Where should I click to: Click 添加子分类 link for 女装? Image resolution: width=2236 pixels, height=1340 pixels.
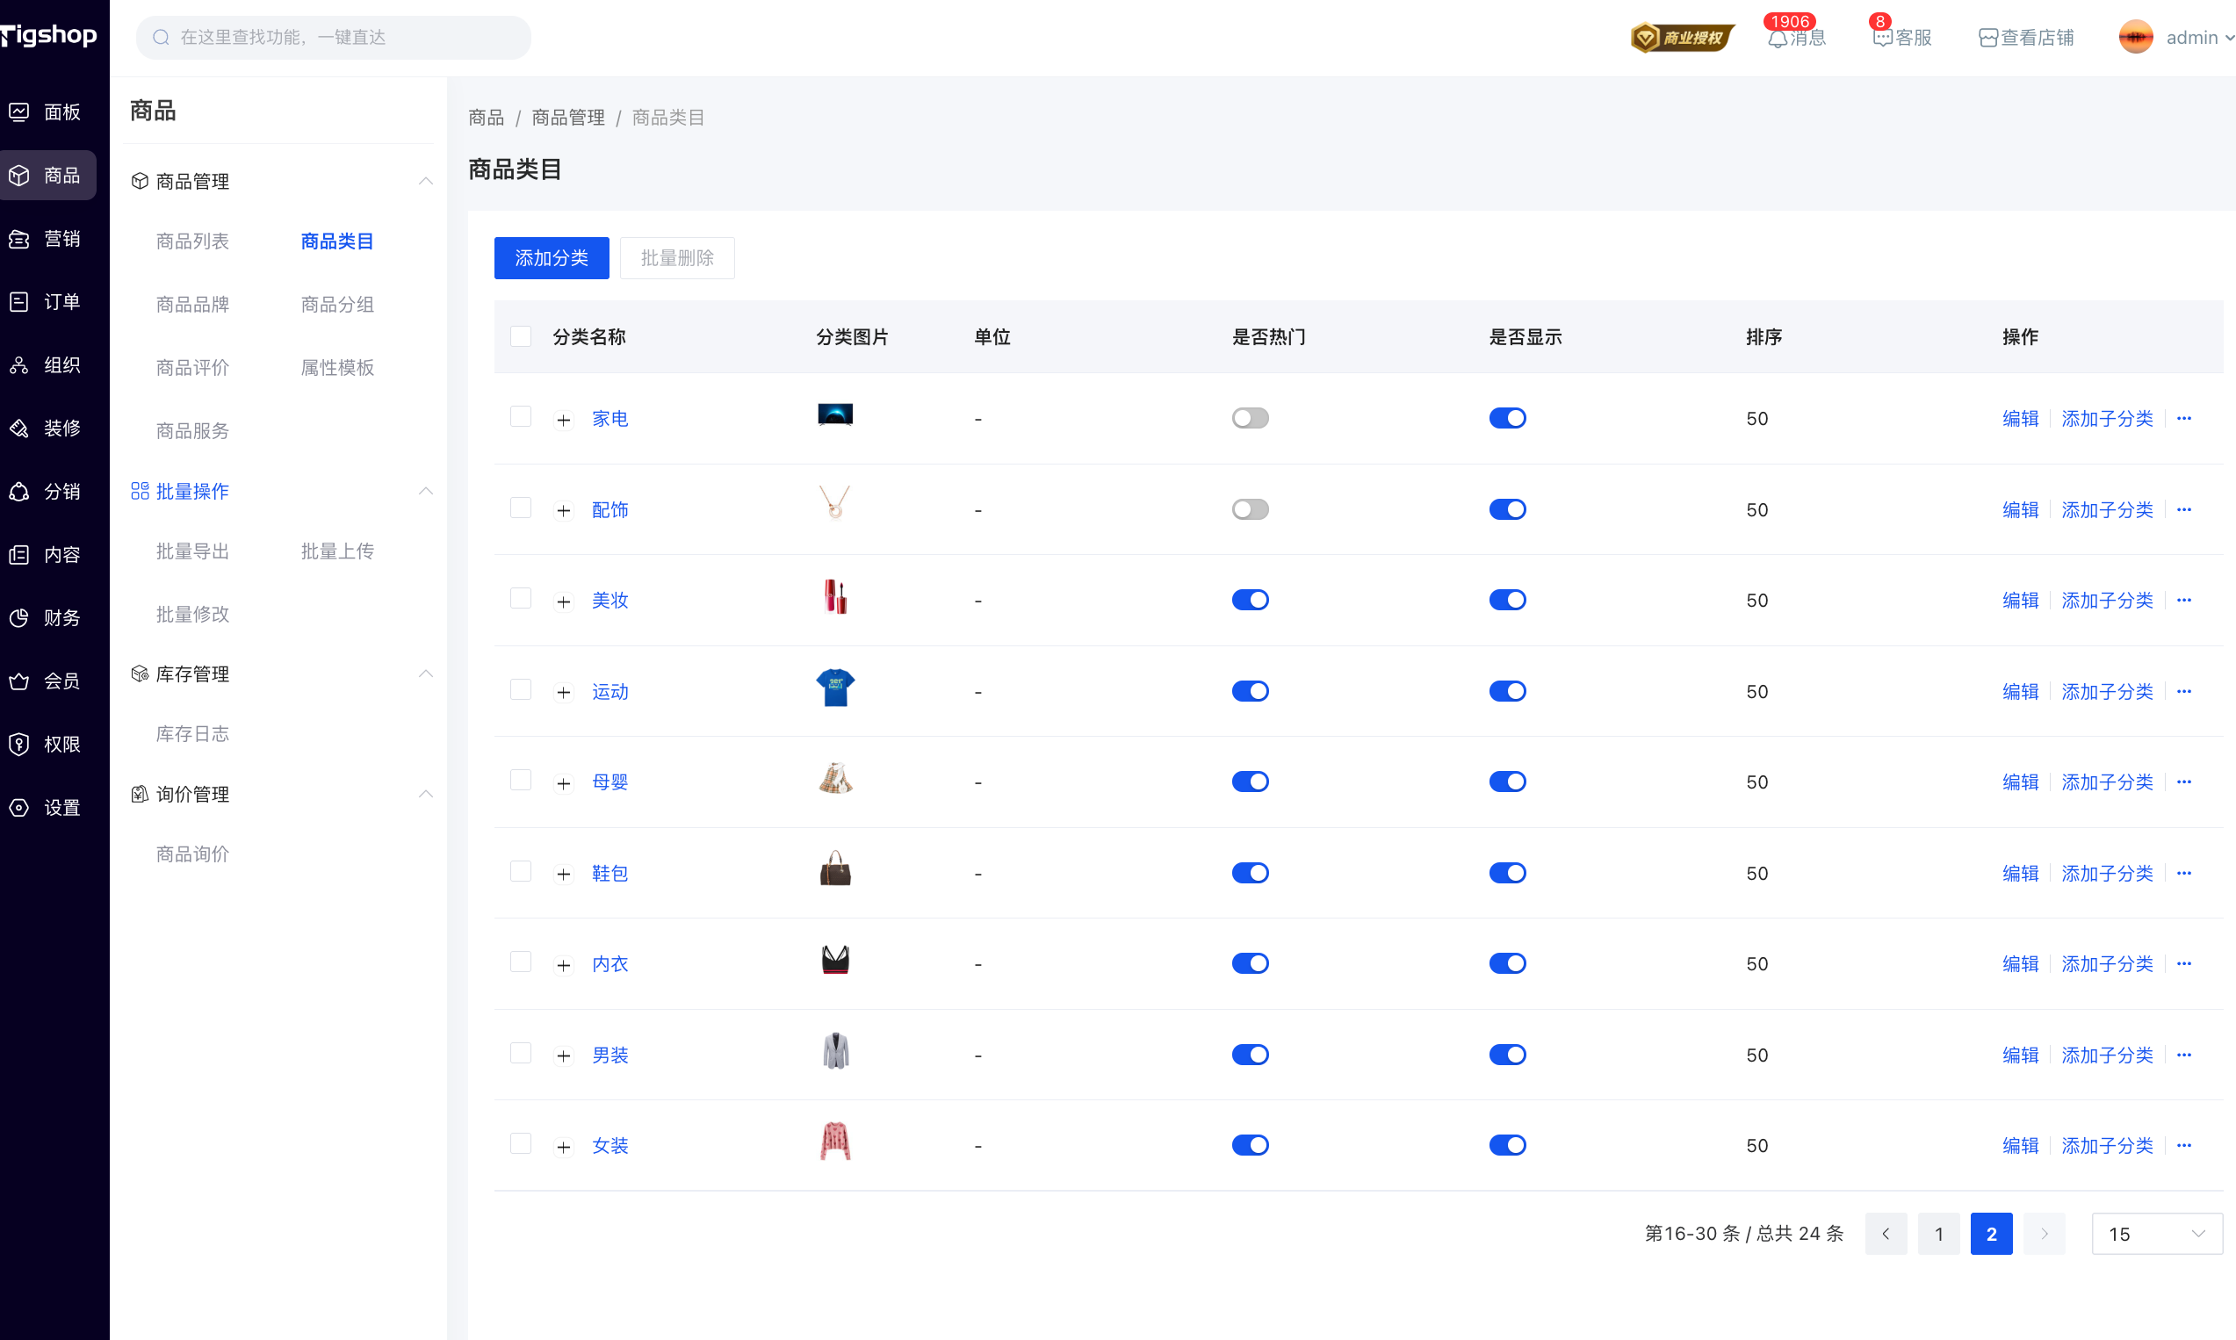2106,1145
